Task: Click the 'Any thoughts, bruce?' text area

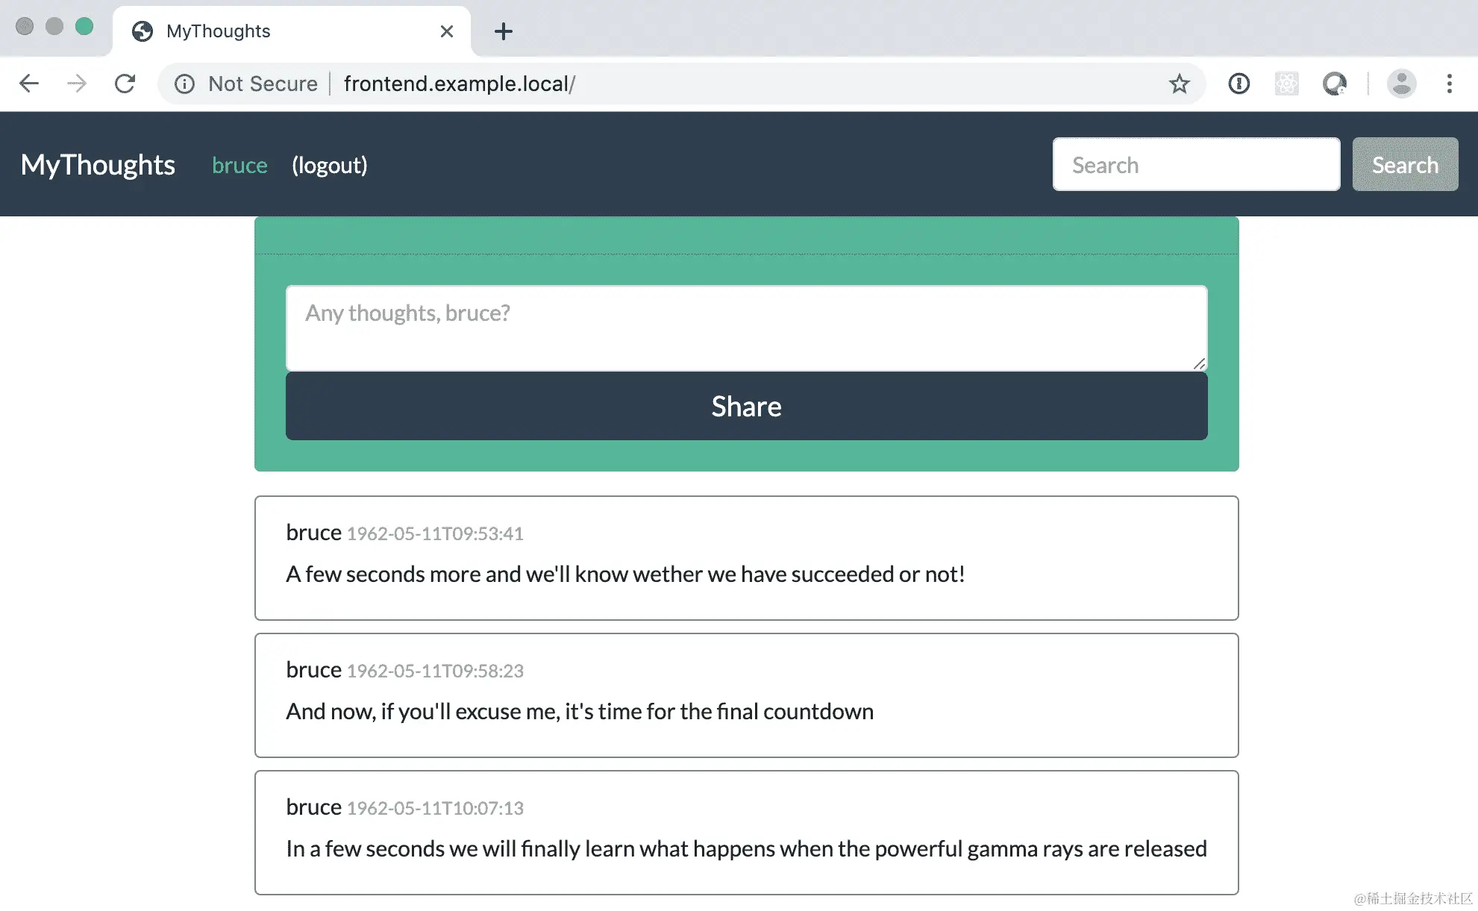Action: point(746,328)
